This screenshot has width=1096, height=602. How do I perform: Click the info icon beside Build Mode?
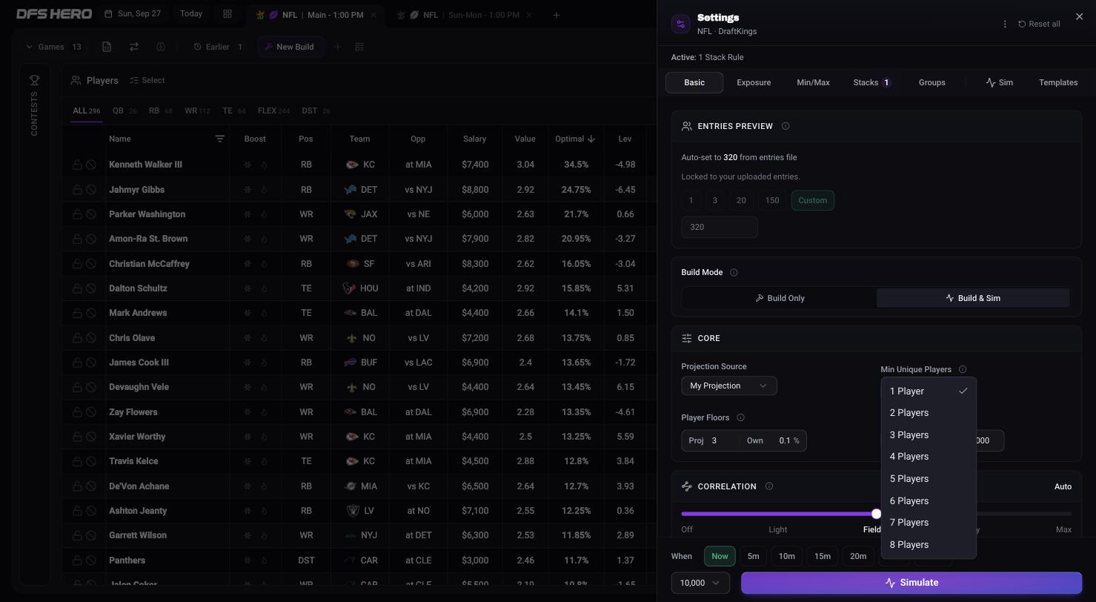point(734,272)
